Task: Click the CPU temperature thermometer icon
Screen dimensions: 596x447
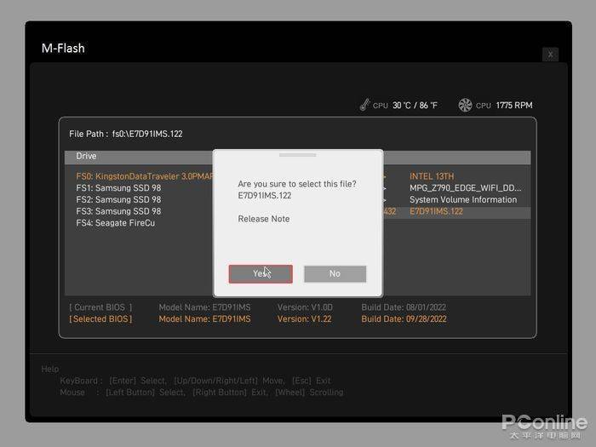Action: (364, 105)
